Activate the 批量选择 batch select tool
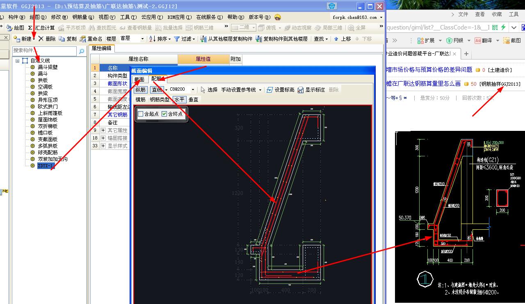 [169, 28]
